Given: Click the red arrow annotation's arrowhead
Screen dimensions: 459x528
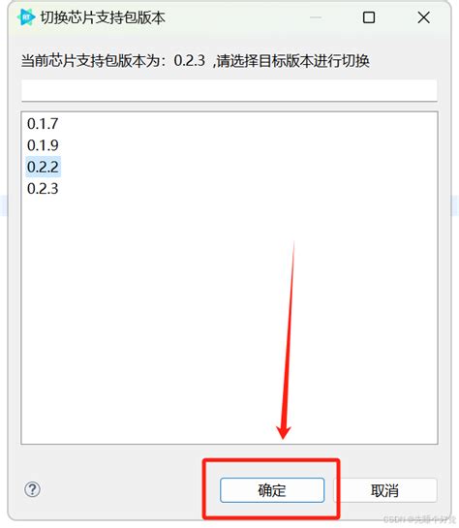Looking at the screenshot, I should tap(284, 432).
